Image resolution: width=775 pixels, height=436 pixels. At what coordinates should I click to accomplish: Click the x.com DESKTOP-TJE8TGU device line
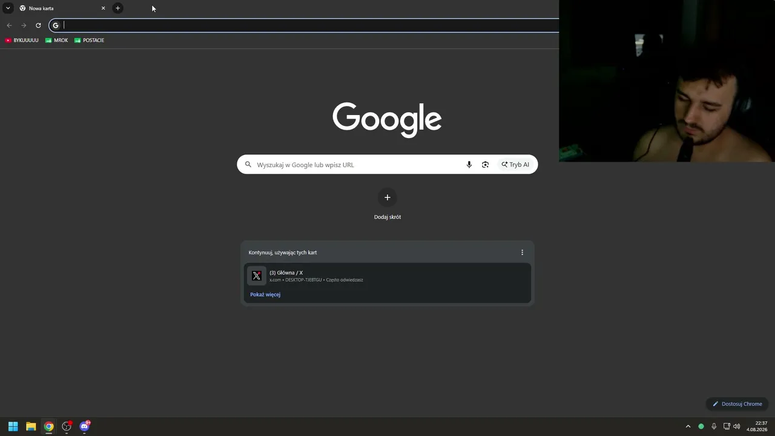[316, 280]
